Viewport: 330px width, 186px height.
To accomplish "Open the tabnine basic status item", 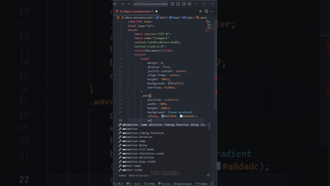I will 183,184.
